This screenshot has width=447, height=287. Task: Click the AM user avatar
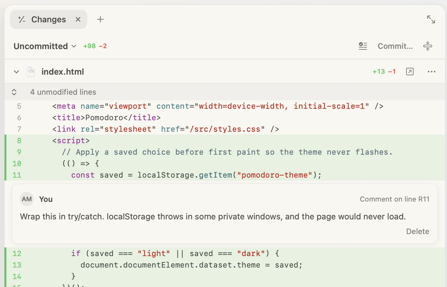pos(27,199)
